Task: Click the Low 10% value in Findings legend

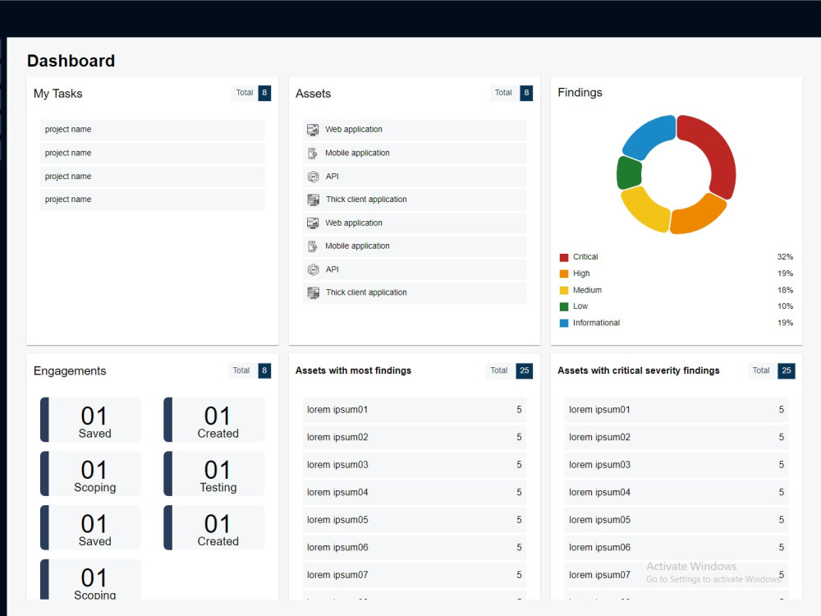Action: (785, 306)
